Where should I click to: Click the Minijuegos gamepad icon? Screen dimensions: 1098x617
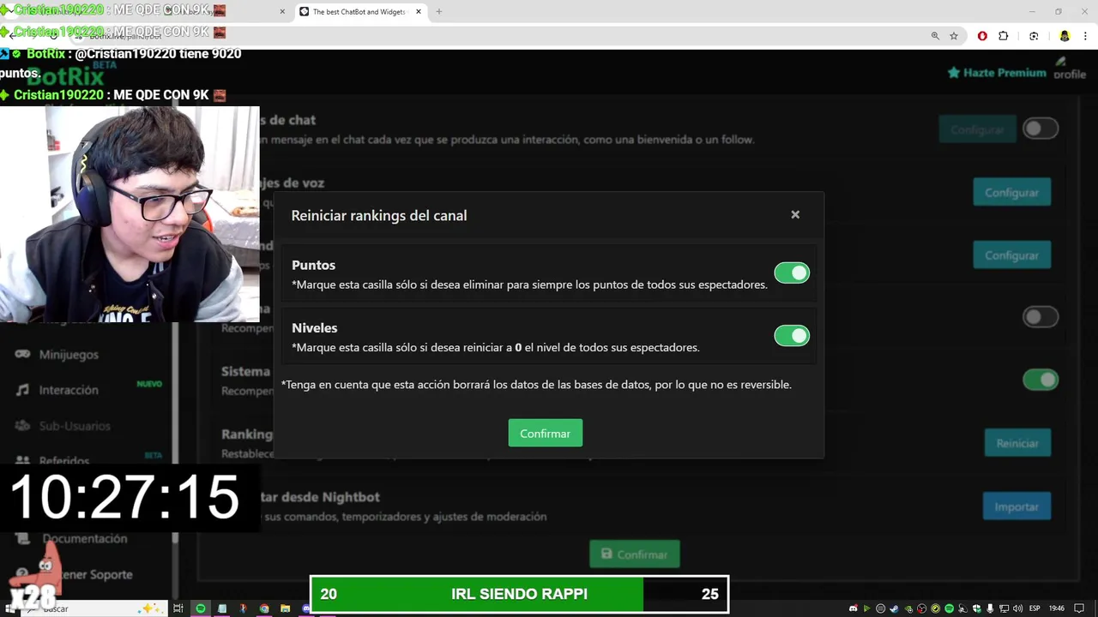tap(23, 354)
